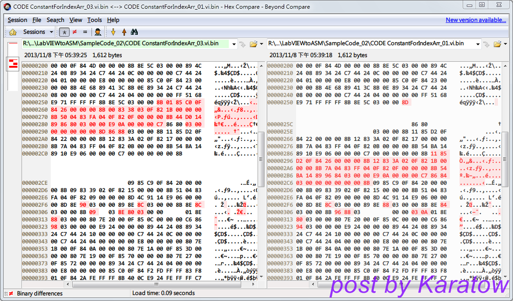513x301 pixels.
Task: Open the Tools menu
Action: pyautogui.click(x=95, y=20)
